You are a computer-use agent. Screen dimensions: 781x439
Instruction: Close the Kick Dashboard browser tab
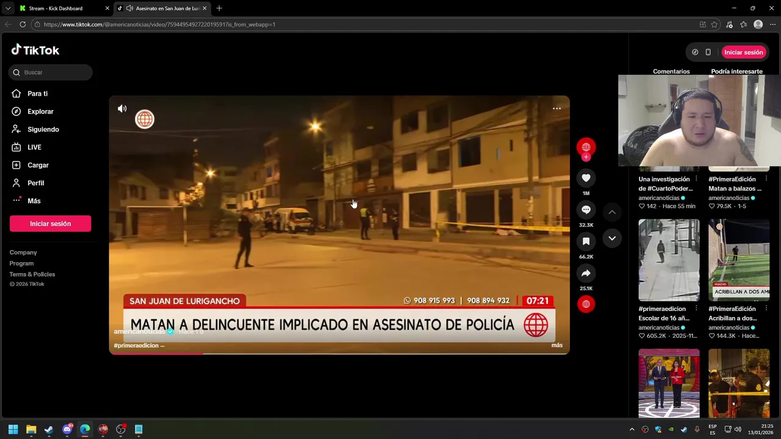[x=107, y=8]
